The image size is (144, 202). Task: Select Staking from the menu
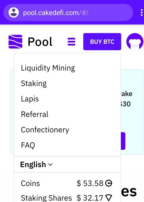click(x=34, y=84)
